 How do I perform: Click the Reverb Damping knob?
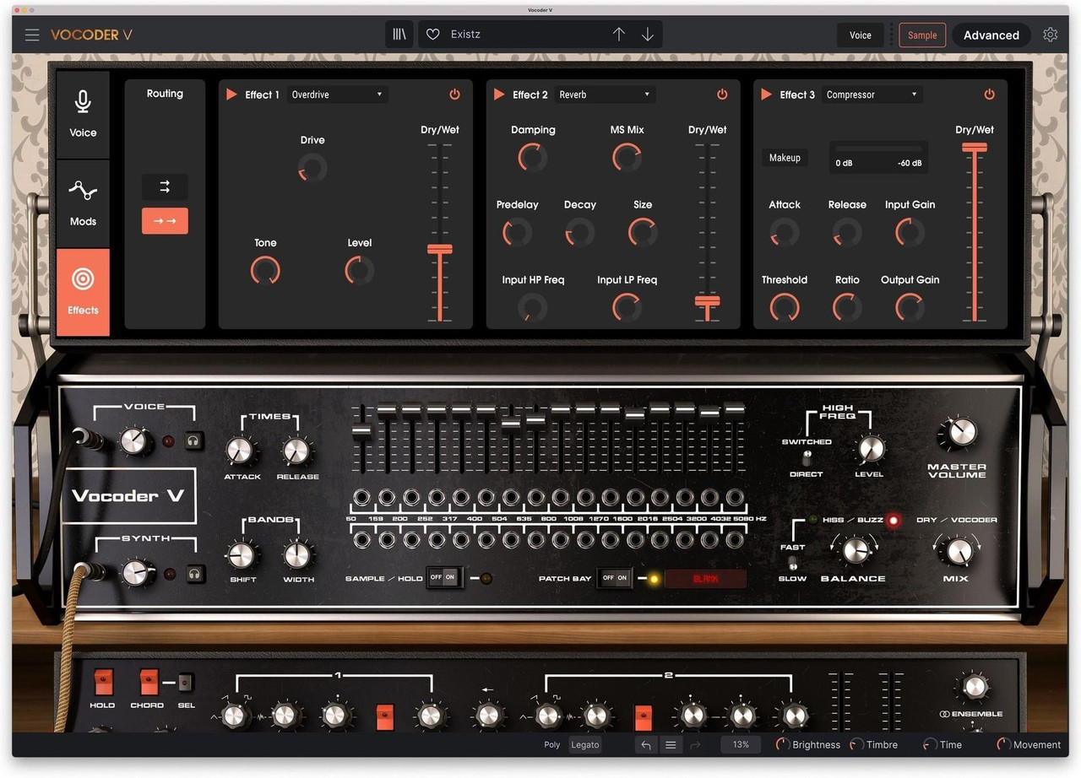[x=533, y=157]
